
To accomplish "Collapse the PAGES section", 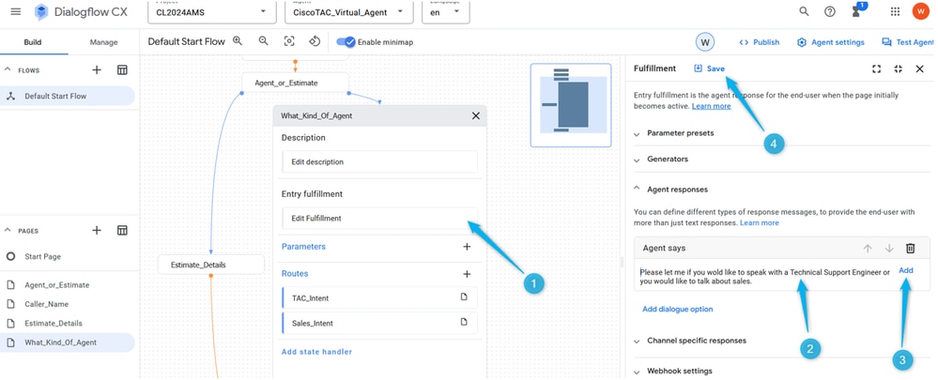I will (x=8, y=230).
